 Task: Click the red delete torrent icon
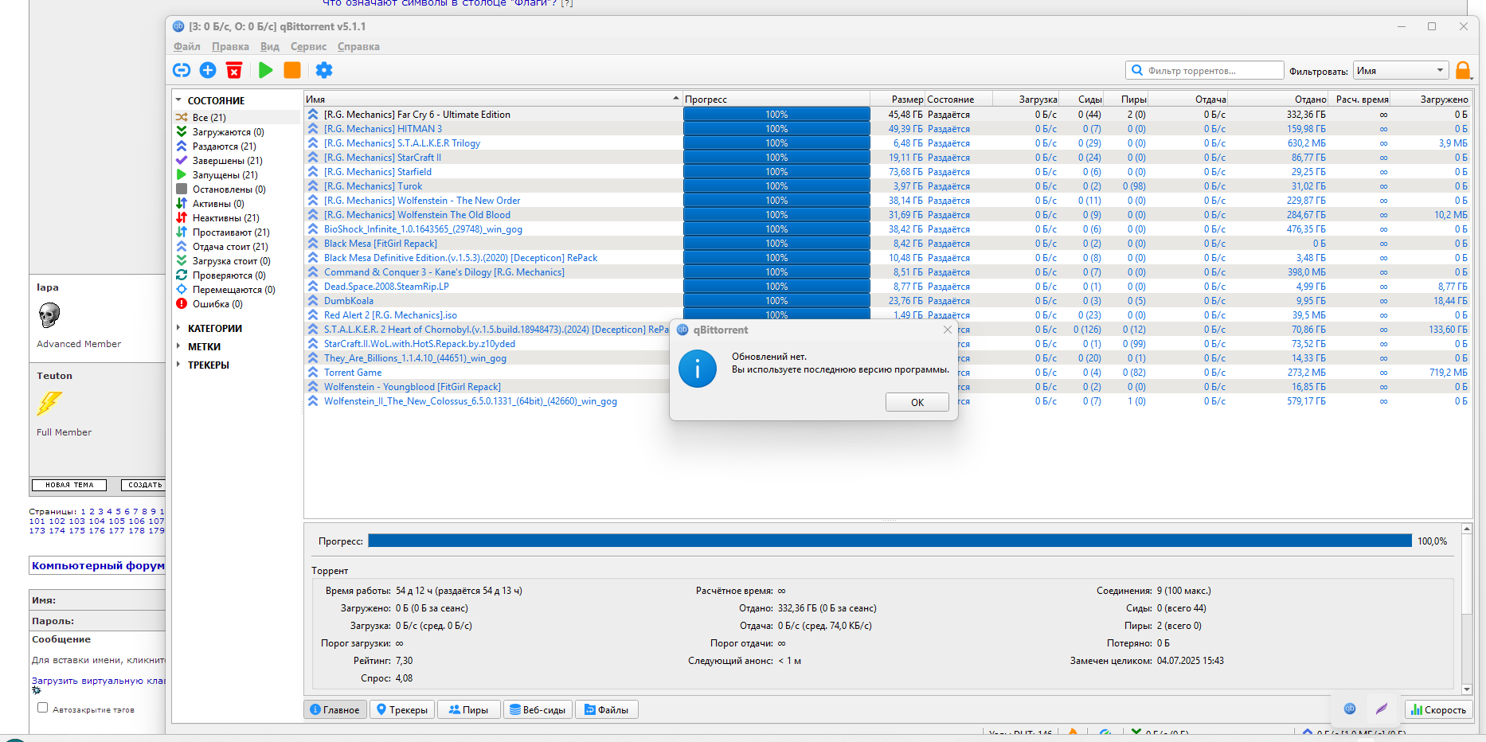click(234, 70)
